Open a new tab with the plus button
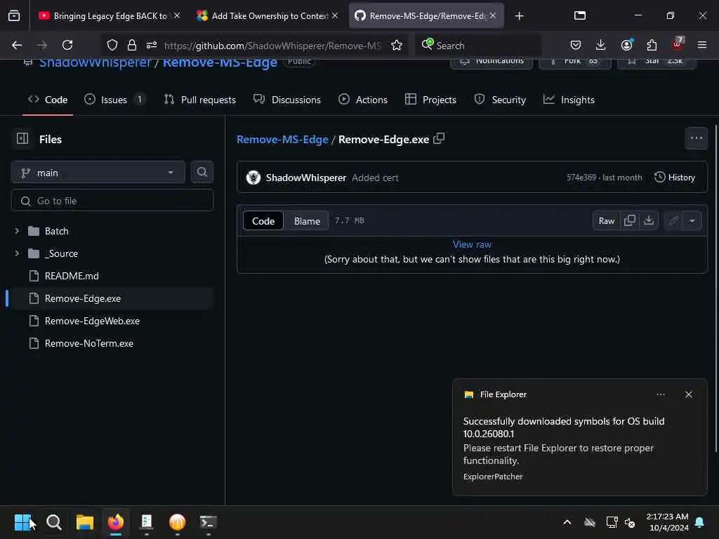The image size is (719, 539). (x=519, y=16)
